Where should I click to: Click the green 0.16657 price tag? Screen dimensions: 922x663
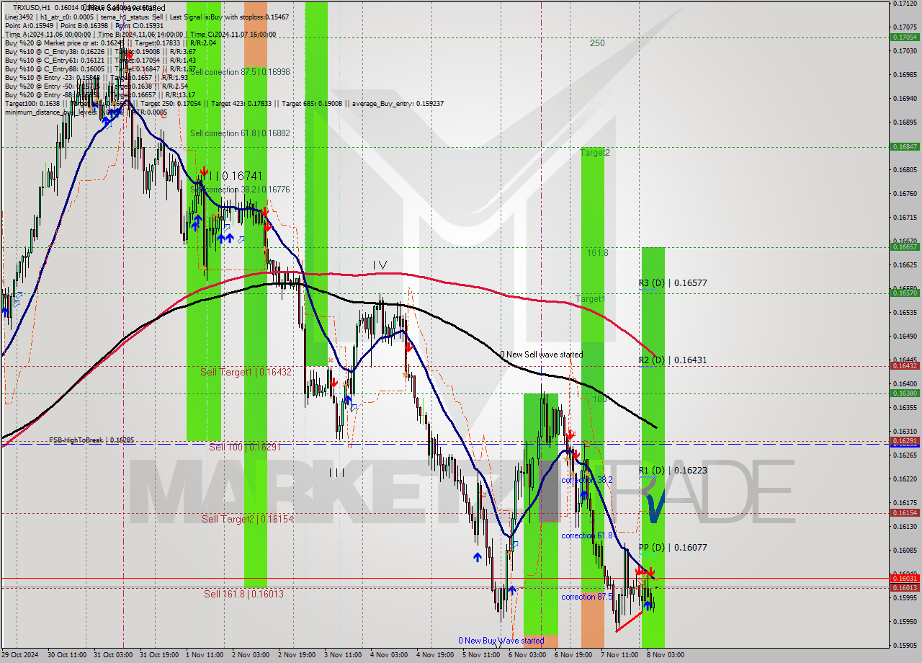905,246
